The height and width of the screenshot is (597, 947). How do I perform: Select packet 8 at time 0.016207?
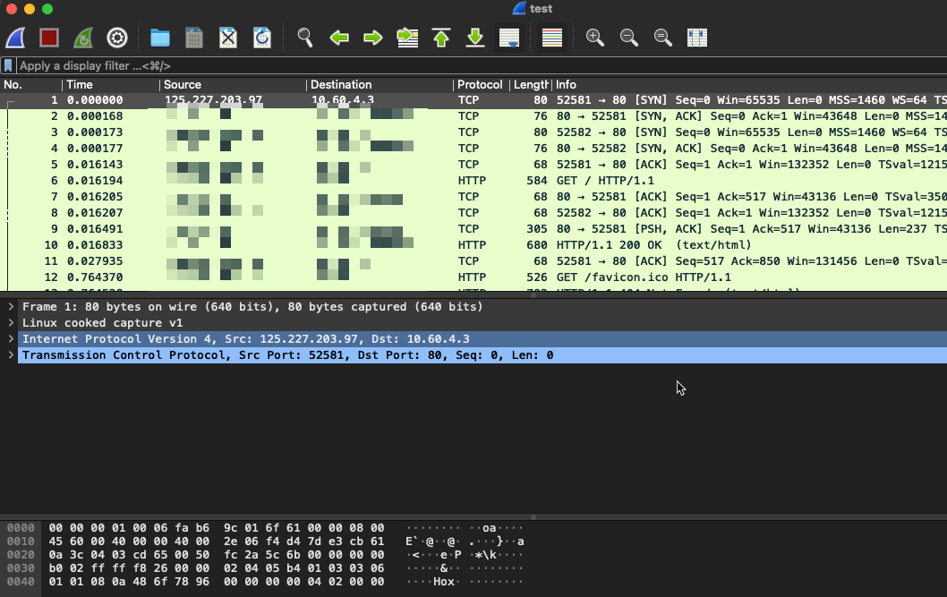click(473, 212)
